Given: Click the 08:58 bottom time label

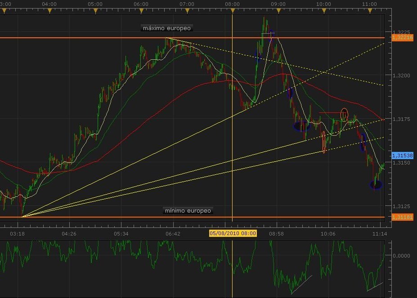Looking at the screenshot, I should (276, 234).
